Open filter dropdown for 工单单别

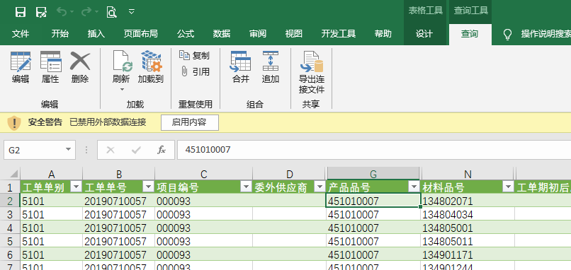(x=76, y=187)
